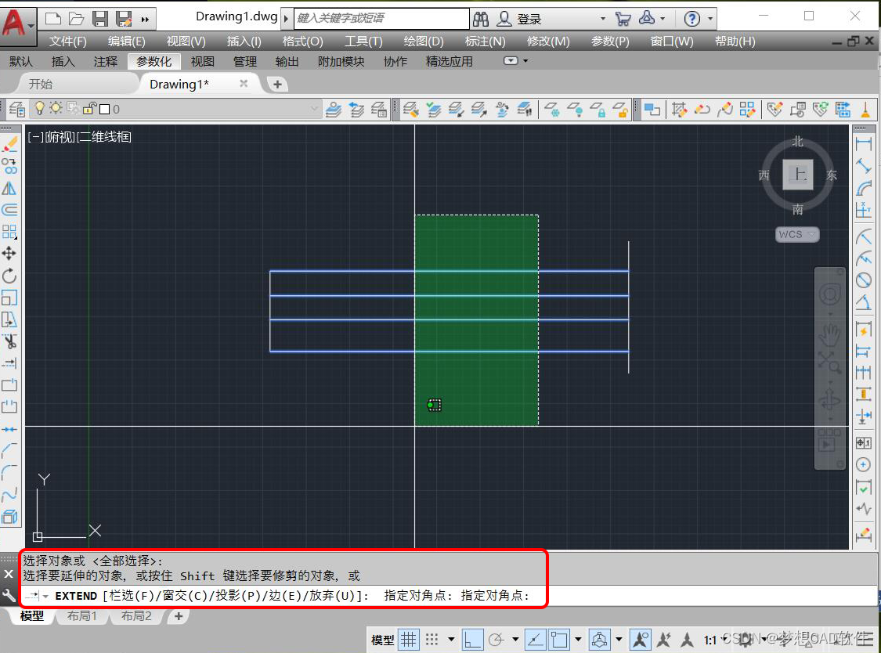The image size is (881, 653).
Task: Select the Offset tool
Action: (11, 209)
